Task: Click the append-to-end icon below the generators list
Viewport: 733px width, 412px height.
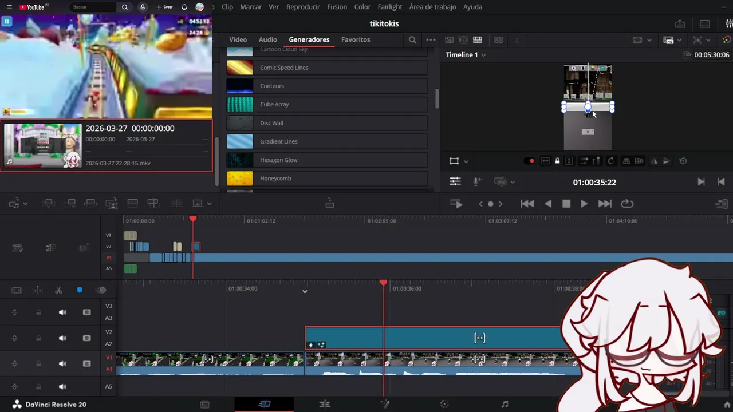Action: [330, 203]
